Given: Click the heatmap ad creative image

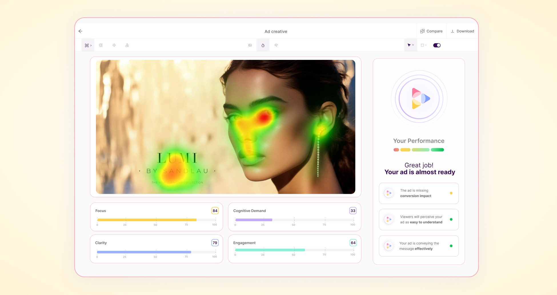Looking at the screenshot, I should click(225, 127).
